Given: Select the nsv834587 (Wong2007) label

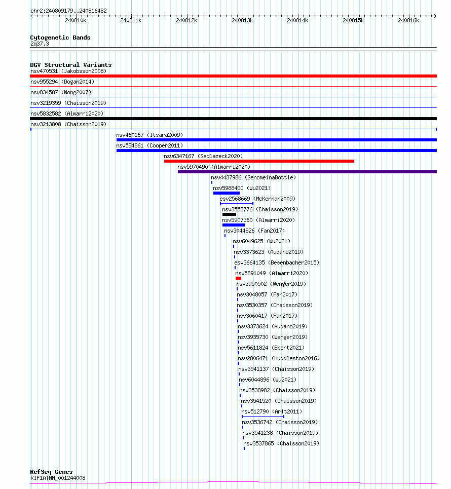Looking at the screenshot, I should click(61, 92).
